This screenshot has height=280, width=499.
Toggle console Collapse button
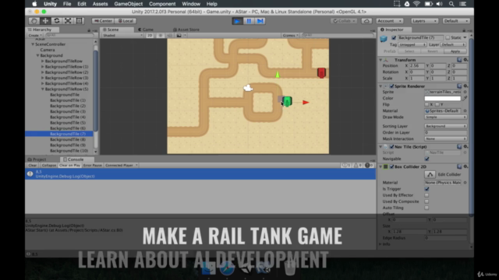(48, 166)
